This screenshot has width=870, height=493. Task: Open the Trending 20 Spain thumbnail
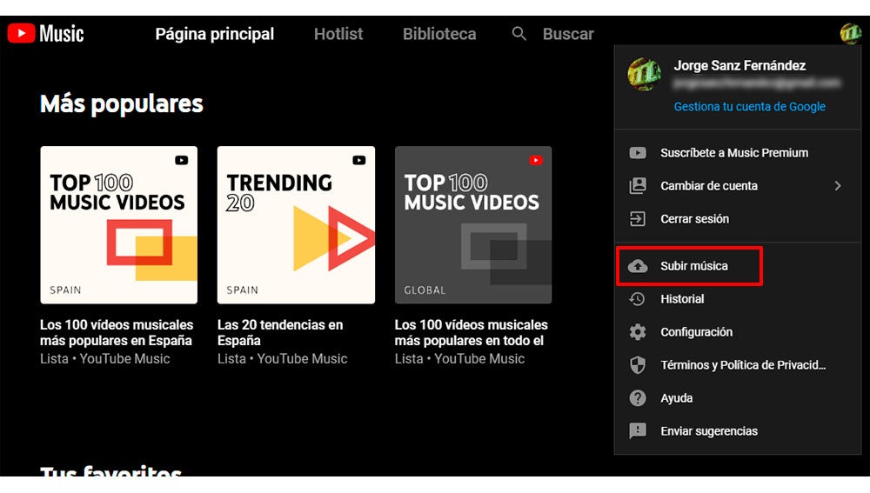click(296, 224)
